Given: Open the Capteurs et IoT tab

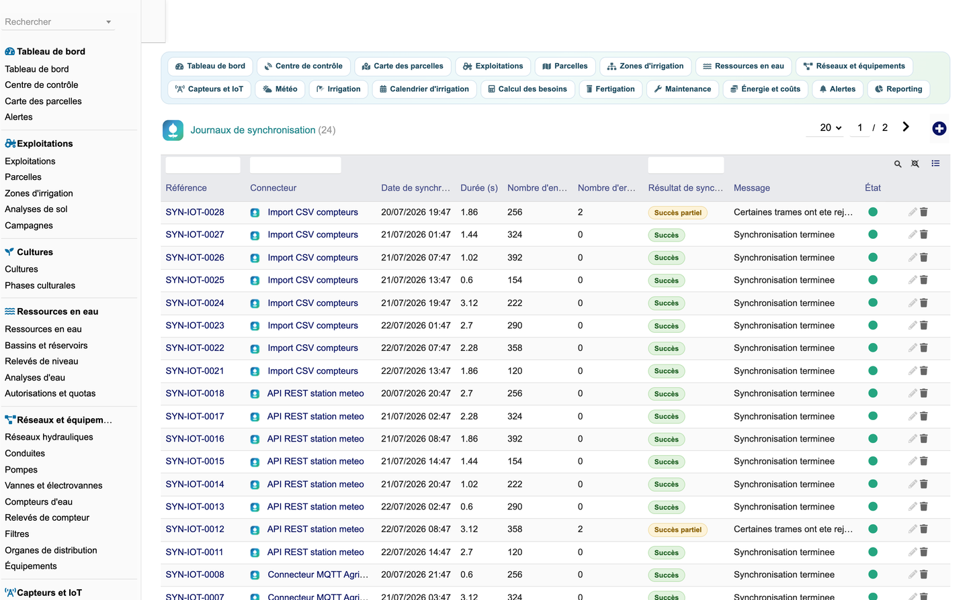Looking at the screenshot, I should pos(209,89).
